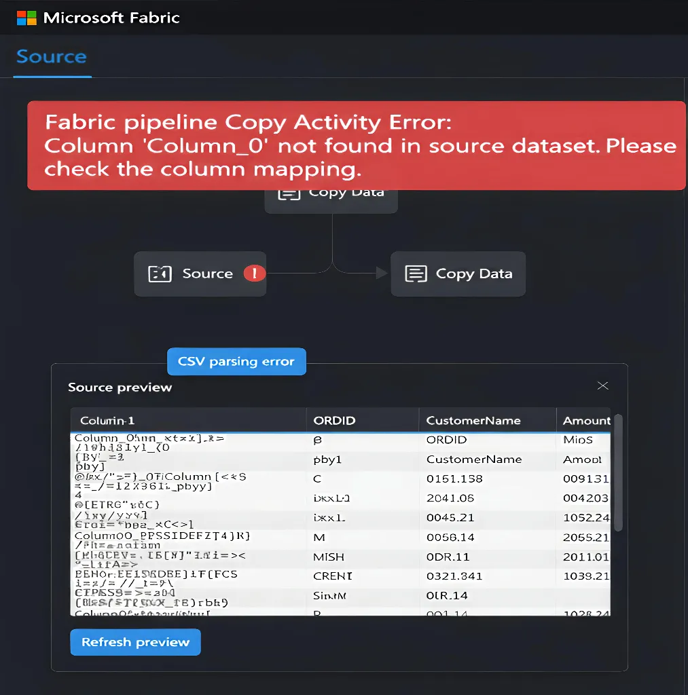Click the error badge on the Source activity

257,274
